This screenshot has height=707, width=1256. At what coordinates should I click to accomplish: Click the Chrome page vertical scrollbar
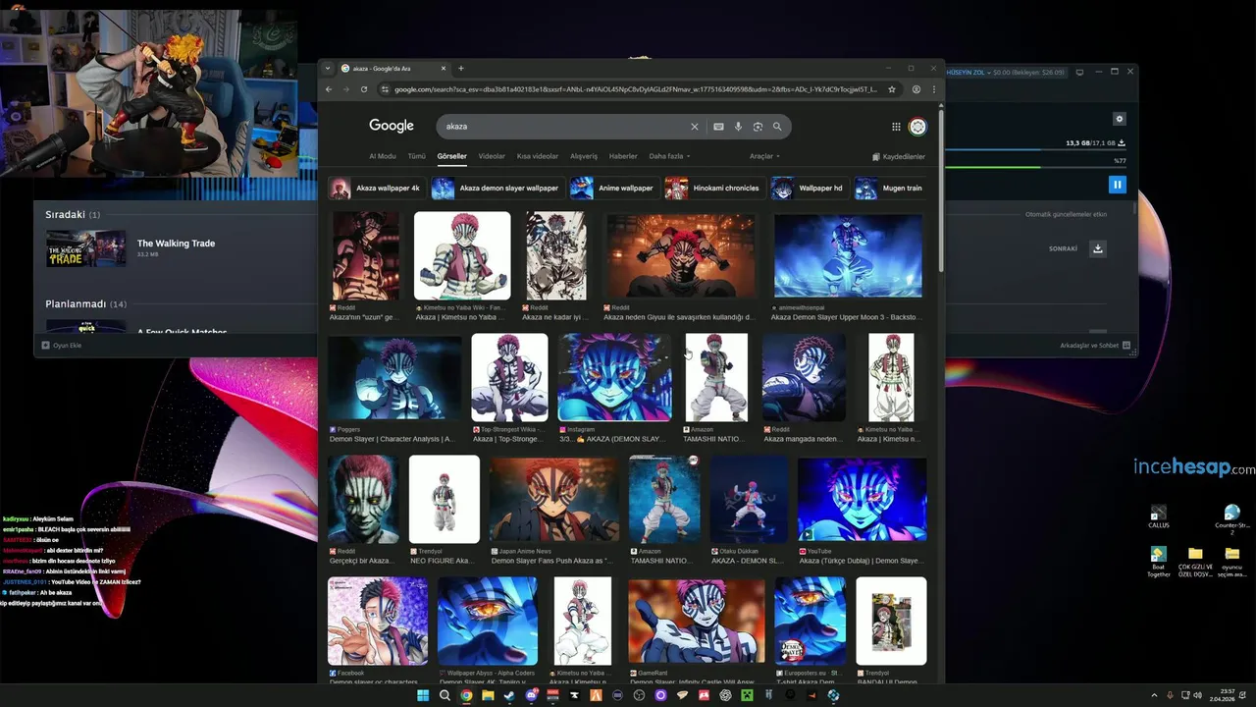941,191
